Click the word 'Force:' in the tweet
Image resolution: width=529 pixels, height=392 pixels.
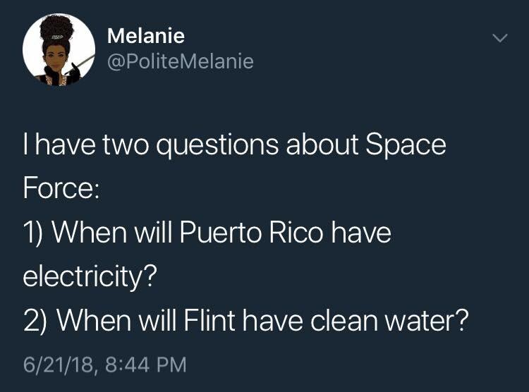[x=63, y=189]
